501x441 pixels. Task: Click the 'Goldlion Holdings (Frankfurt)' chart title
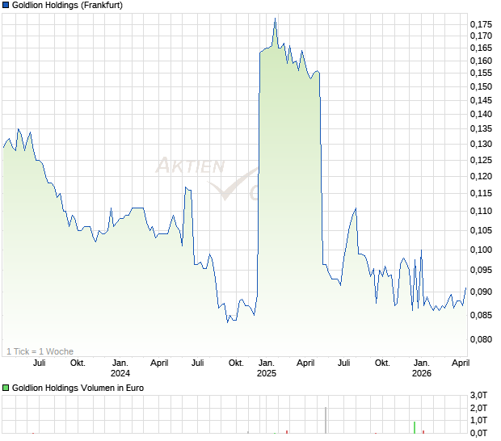[x=67, y=5]
